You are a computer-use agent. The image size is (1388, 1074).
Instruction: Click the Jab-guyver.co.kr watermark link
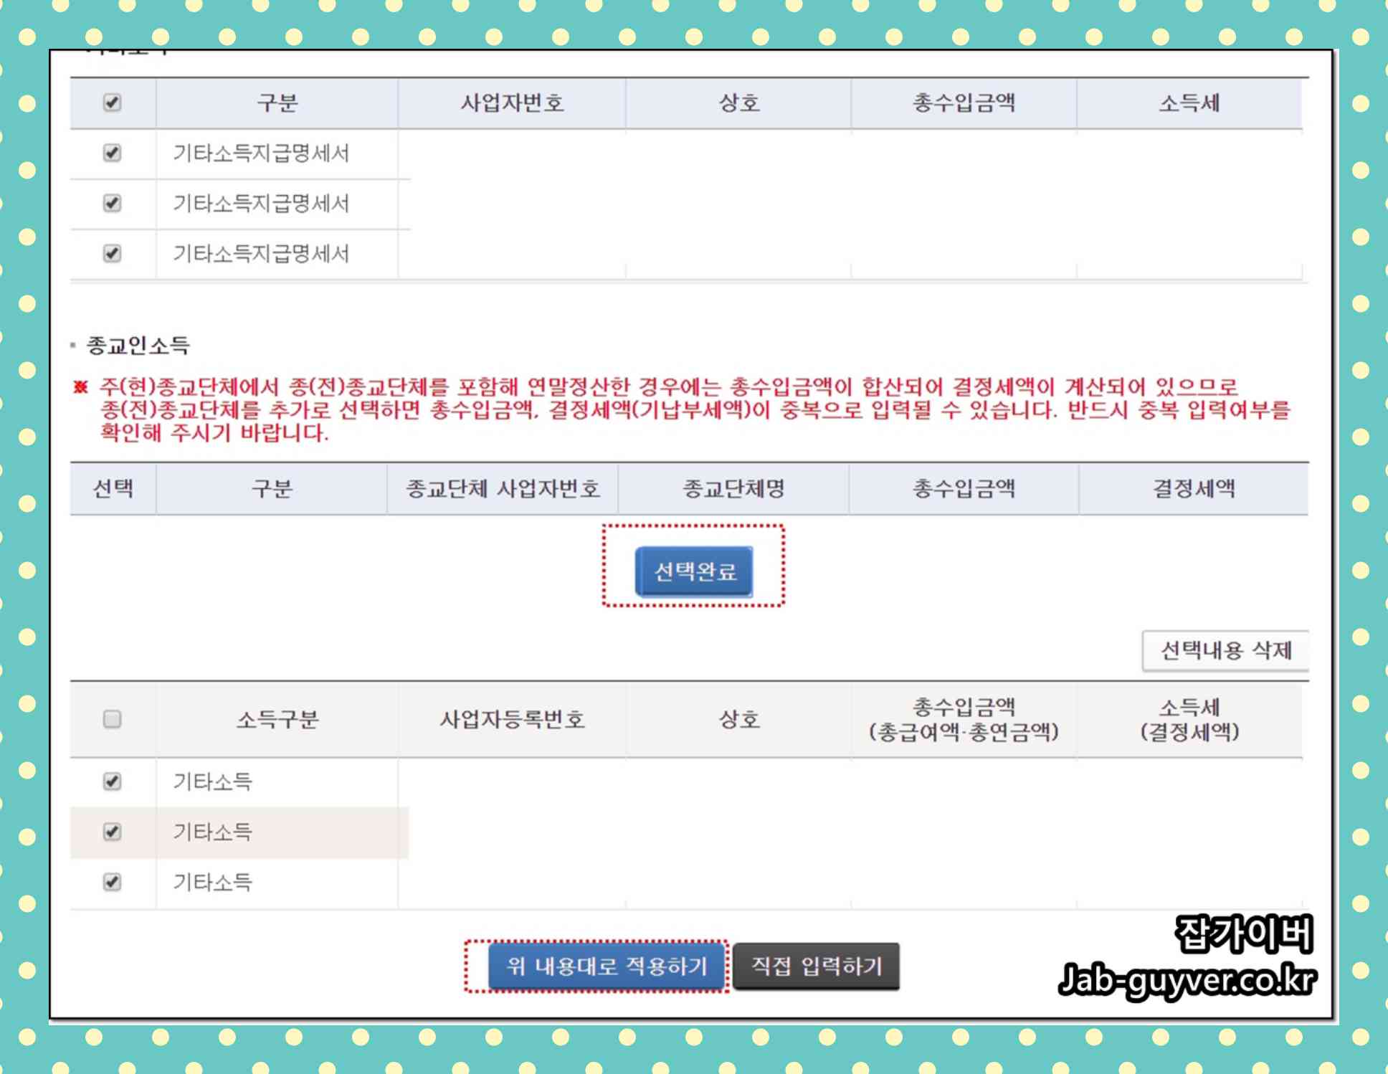[x=1187, y=979]
